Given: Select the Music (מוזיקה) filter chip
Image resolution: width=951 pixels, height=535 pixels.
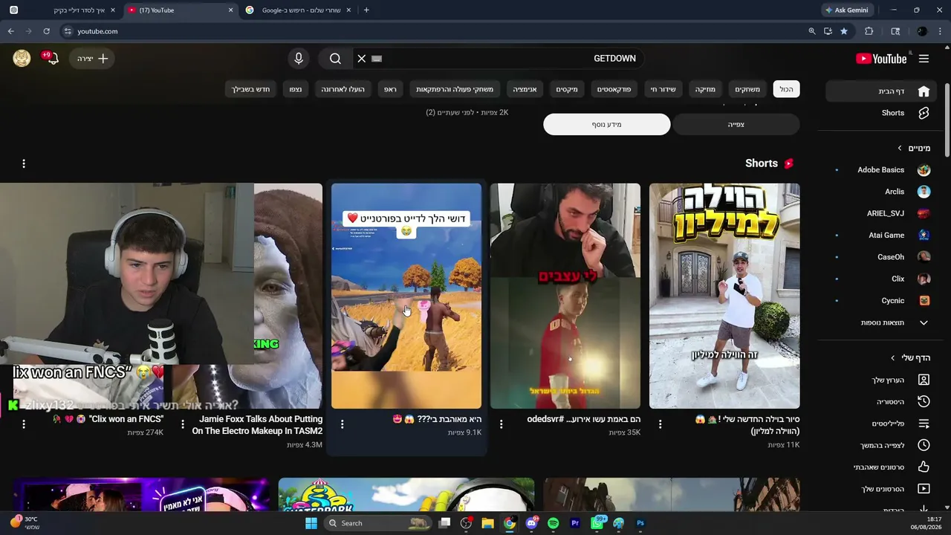Looking at the screenshot, I should (x=705, y=89).
